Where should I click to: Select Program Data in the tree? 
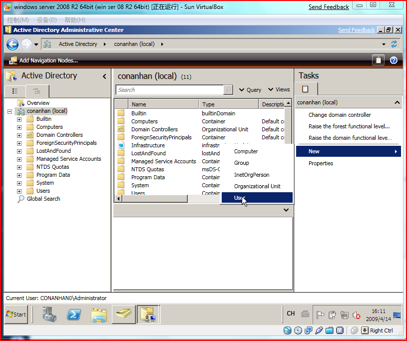coord(53,175)
